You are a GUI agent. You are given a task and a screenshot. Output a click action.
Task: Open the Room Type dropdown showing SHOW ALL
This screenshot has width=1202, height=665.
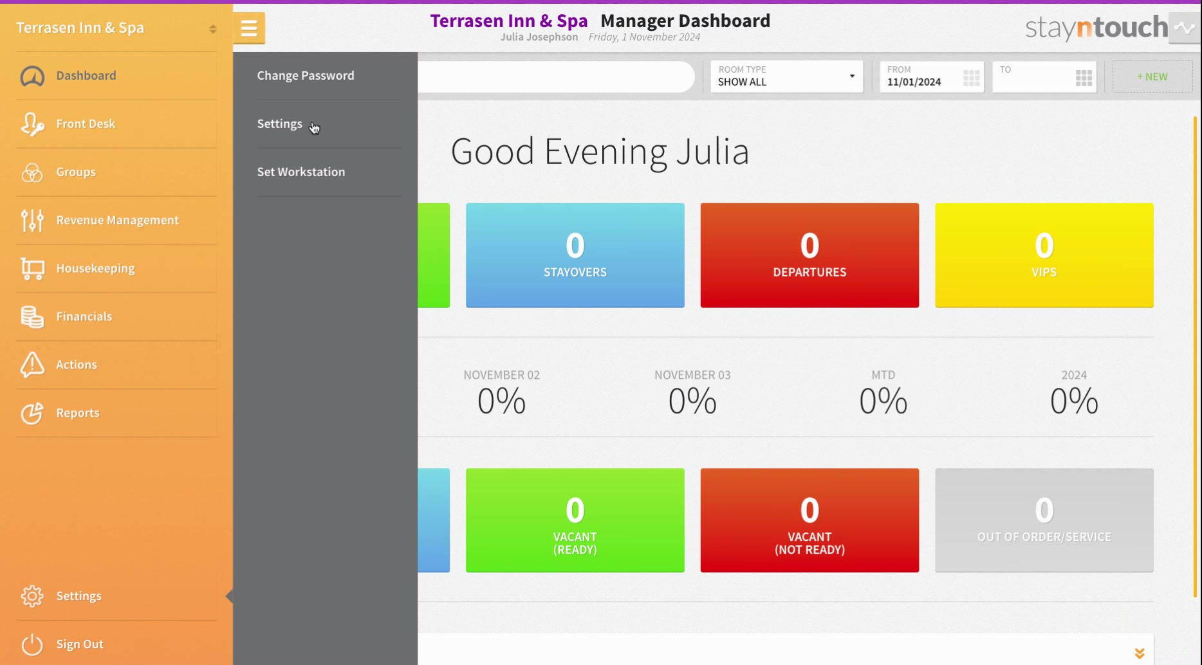[786, 77]
